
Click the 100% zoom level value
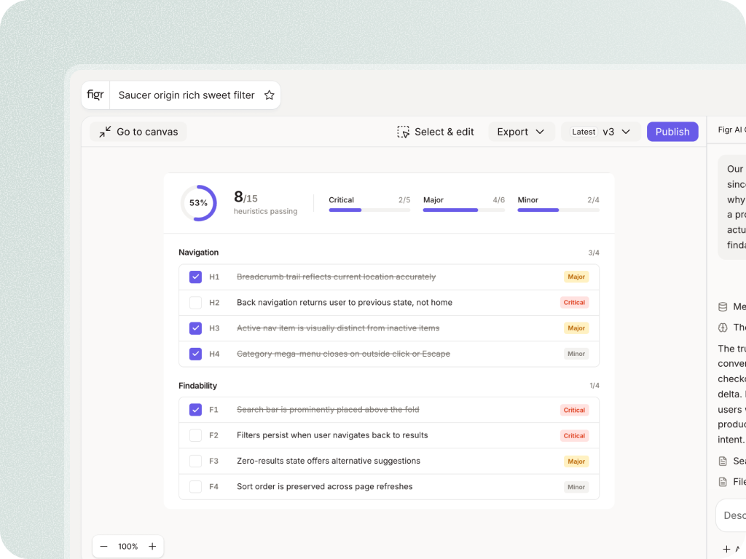click(128, 546)
